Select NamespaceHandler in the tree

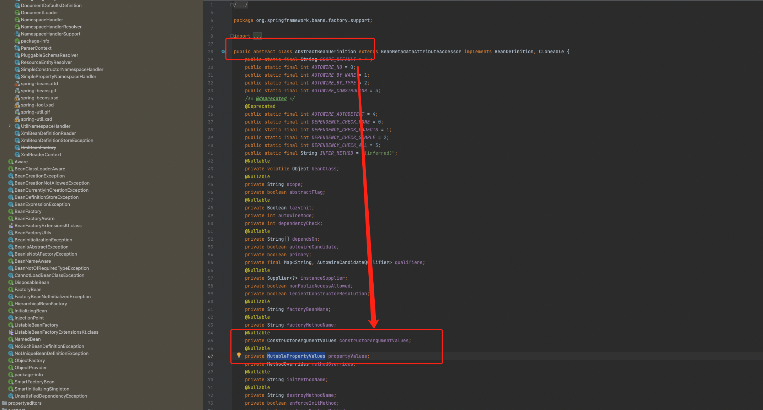(x=42, y=20)
